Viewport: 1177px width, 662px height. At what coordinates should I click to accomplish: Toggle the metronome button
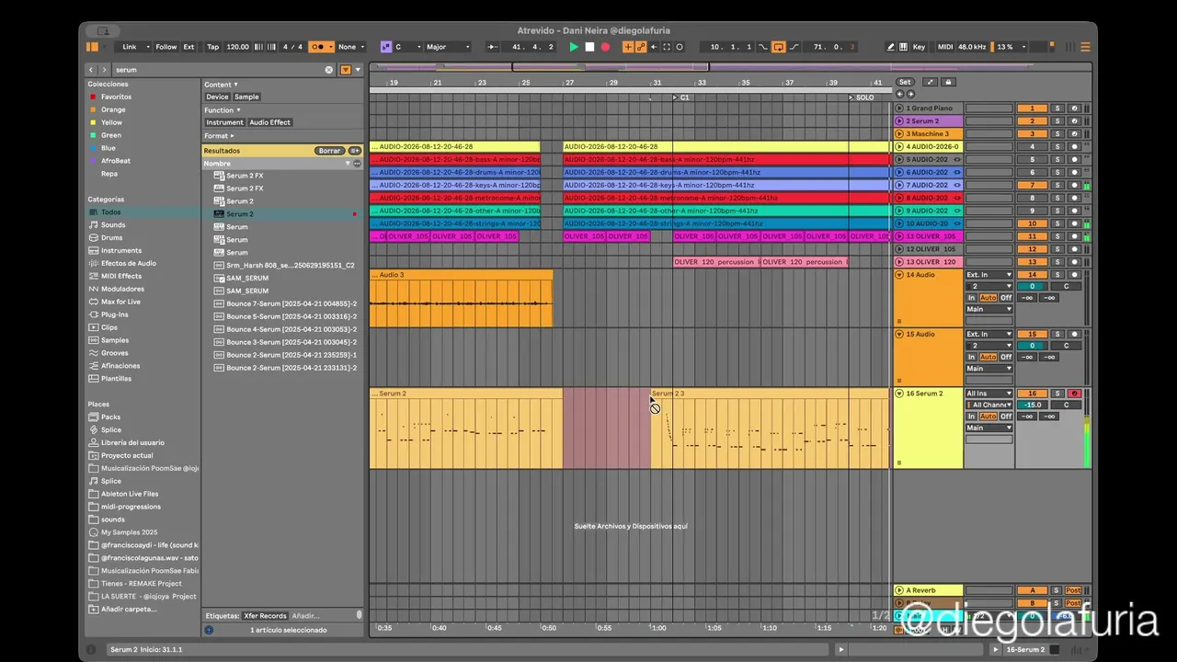coord(321,47)
